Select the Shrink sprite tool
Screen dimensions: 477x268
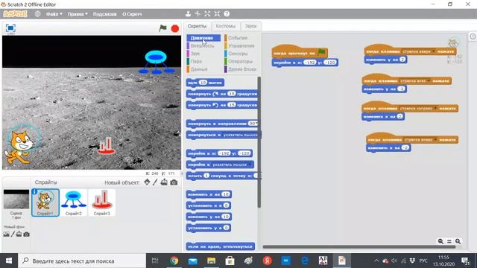coord(217,13)
